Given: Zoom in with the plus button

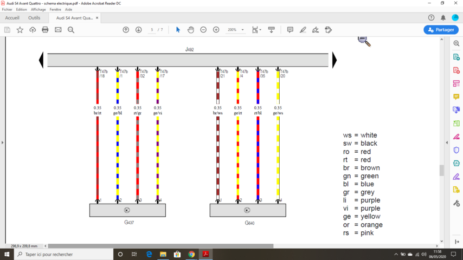Looking at the screenshot, I should (x=216, y=30).
